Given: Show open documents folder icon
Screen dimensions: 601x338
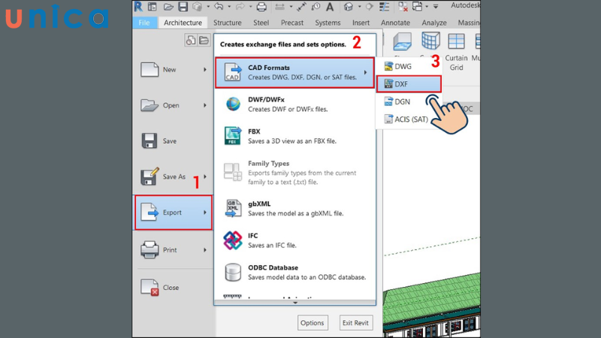Looking at the screenshot, I should [204, 40].
